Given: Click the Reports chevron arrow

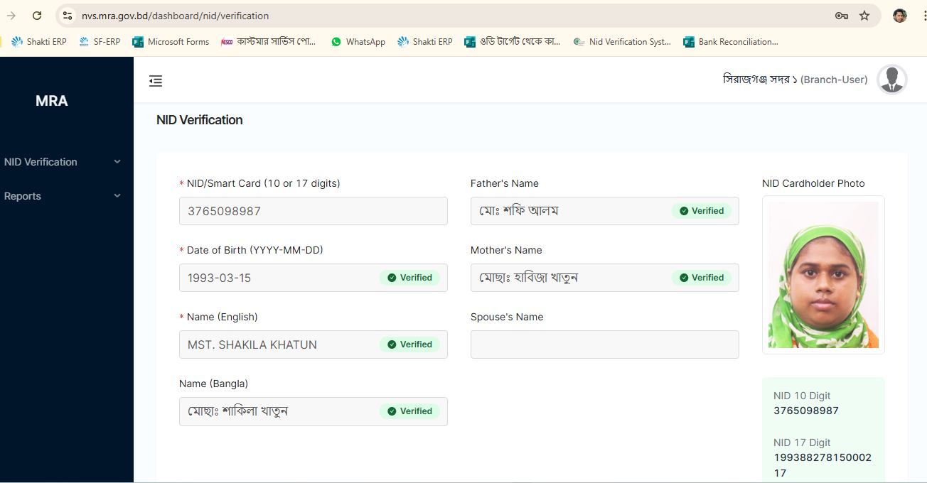Looking at the screenshot, I should pyautogui.click(x=117, y=196).
